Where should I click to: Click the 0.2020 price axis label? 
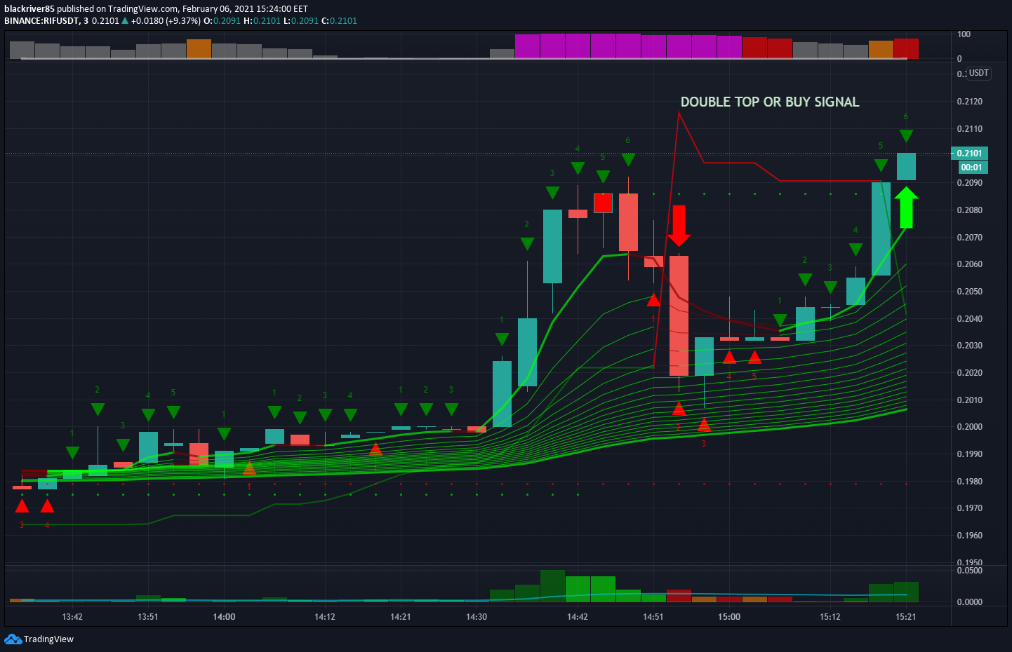pyautogui.click(x=969, y=373)
